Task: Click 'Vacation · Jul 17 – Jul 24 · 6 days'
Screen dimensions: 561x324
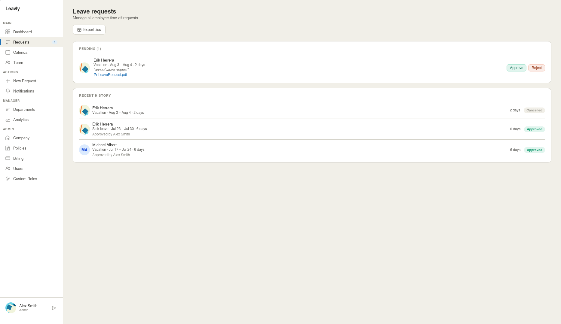Action: point(118,150)
